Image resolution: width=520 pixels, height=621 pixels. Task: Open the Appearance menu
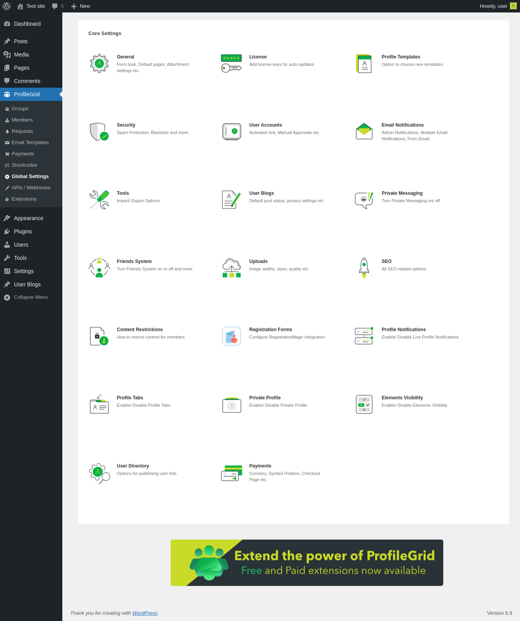point(31,218)
